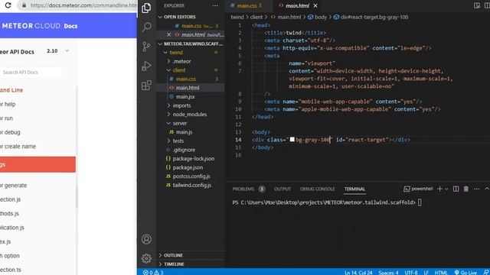This screenshot has width=490, height=275.
Task: Open the Source Control view
Action: 146,47
